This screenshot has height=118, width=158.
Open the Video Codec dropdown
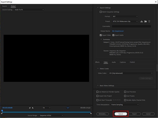(x=131, y=73)
